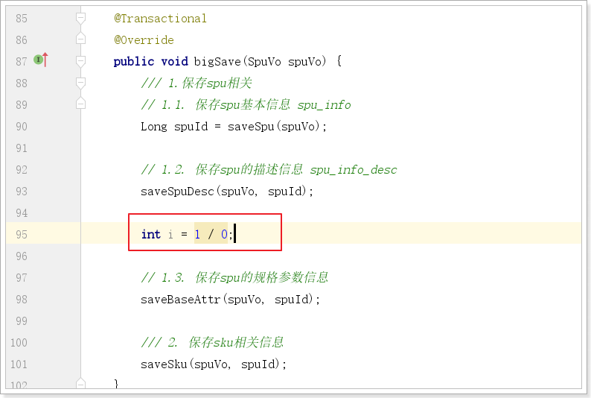This screenshot has height=398, width=591.
Task: Click the @Override annotation
Action: (x=144, y=40)
